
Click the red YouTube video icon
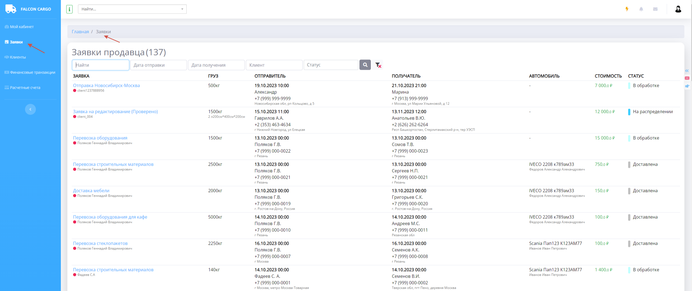687,78
